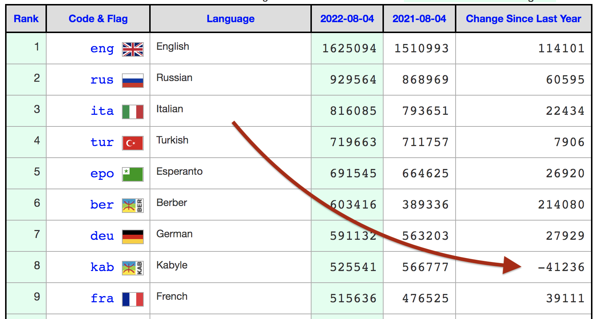Sort by the Language column header

click(231, 19)
